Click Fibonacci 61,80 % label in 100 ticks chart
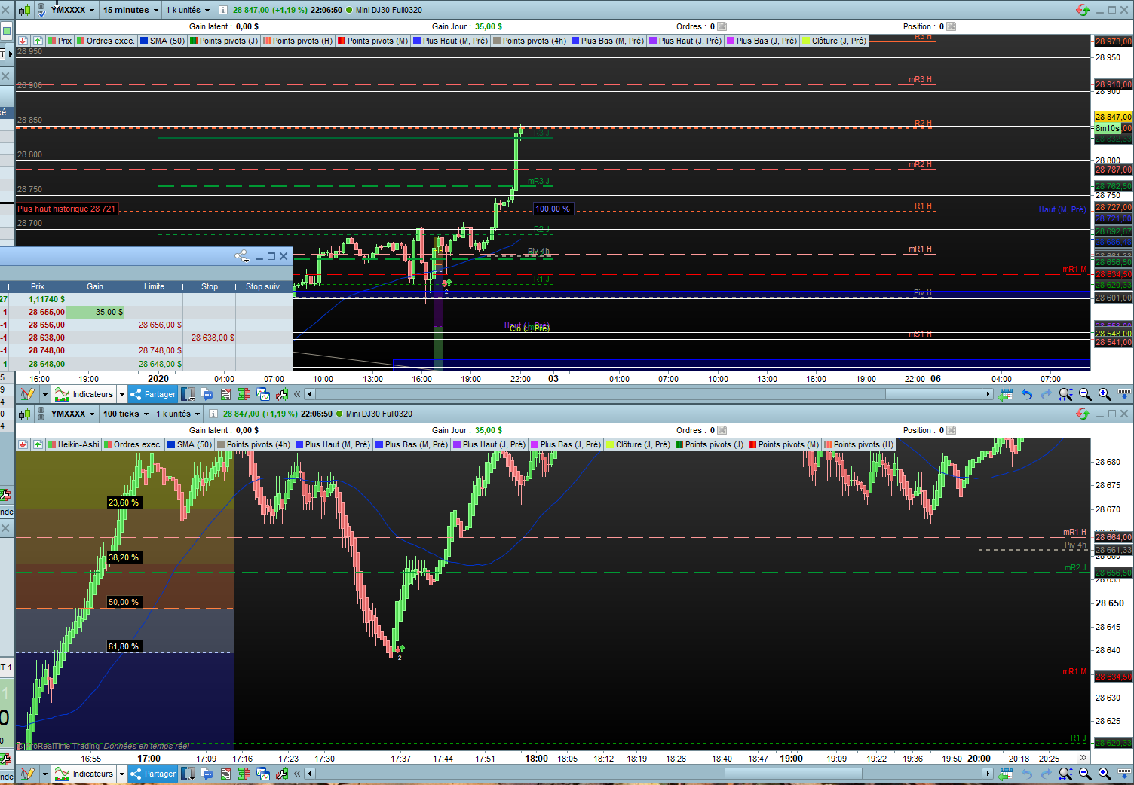This screenshot has width=1134, height=785. (124, 646)
